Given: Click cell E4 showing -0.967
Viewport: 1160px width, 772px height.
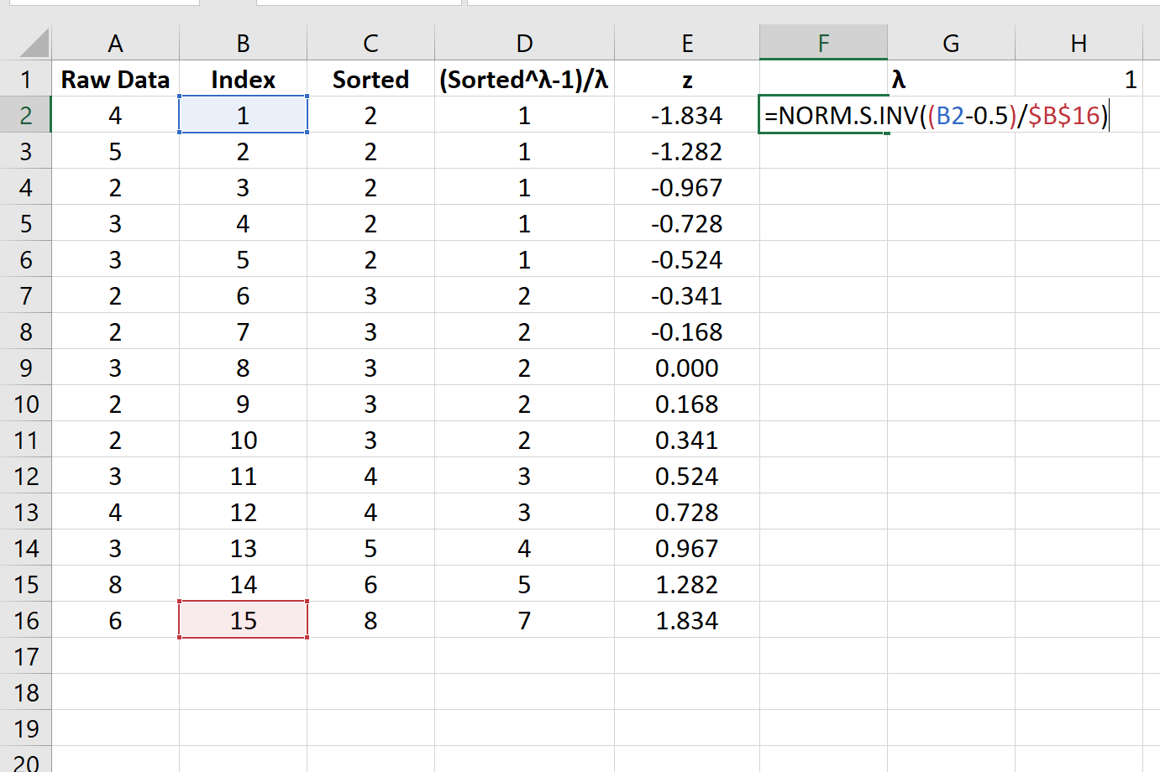Looking at the screenshot, I should coord(687,187).
